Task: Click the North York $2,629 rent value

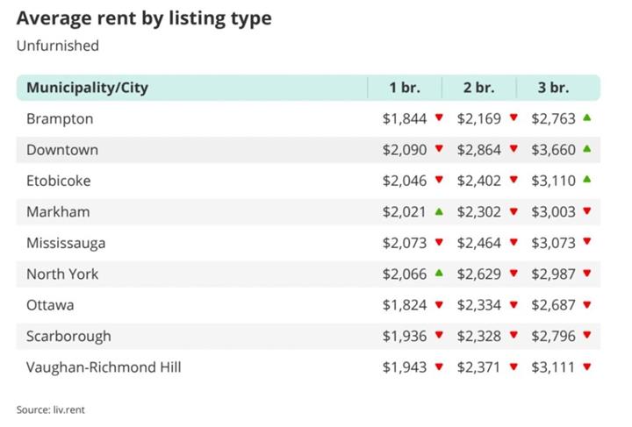Action: coord(478,274)
